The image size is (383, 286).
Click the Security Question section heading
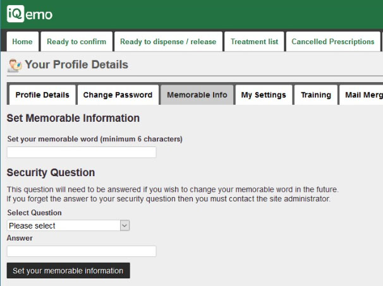(x=51, y=172)
